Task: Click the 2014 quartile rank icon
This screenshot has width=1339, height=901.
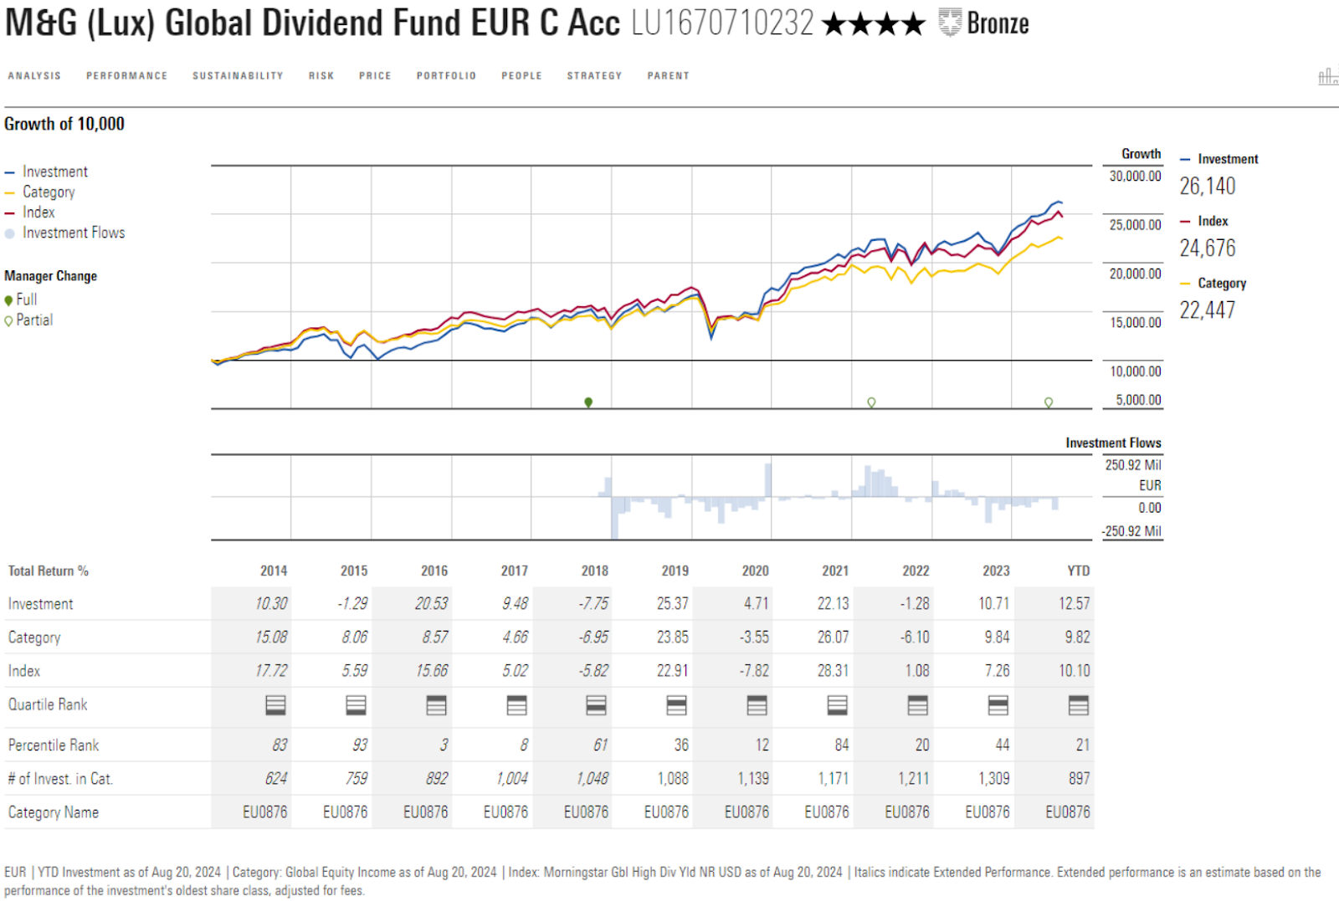Action: pos(275,705)
